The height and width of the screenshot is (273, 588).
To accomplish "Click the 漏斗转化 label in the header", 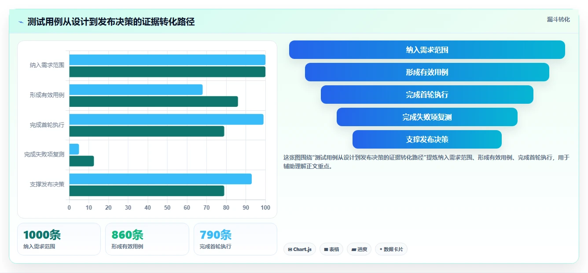I will click(x=558, y=20).
